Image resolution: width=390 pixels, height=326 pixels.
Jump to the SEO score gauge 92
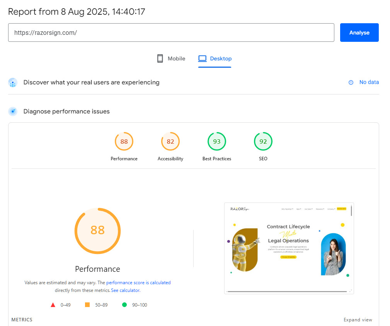click(263, 141)
